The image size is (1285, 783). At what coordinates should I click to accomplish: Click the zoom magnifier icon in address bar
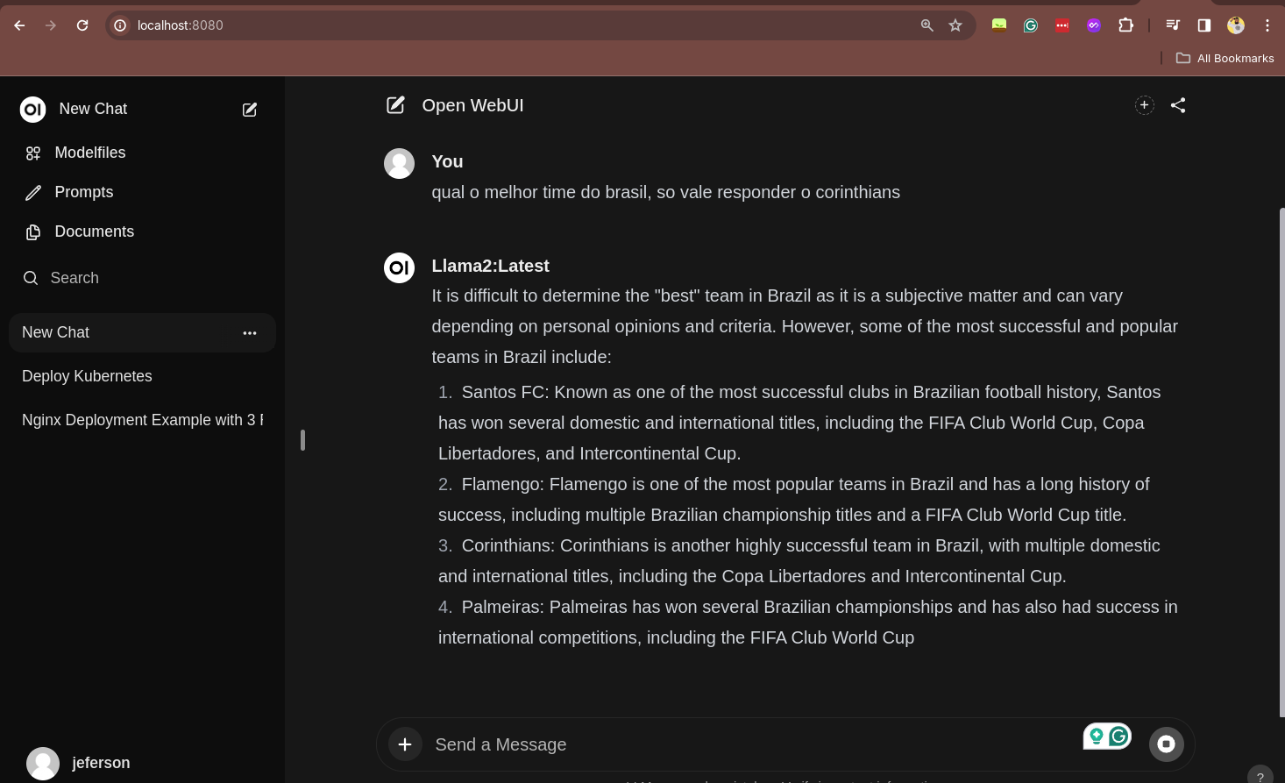click(927, 25)
